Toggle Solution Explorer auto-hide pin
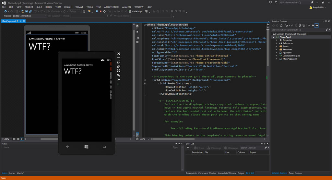Image resolution: width=332 pixels, height=180 pixels. coord(326,21)
